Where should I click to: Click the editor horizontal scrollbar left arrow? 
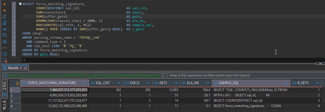click(x=24, y=60)
